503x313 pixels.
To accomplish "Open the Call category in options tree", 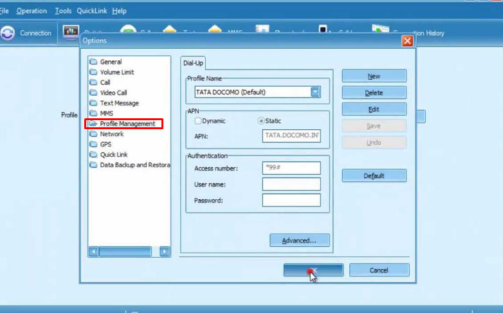I will tap(105, 82).
